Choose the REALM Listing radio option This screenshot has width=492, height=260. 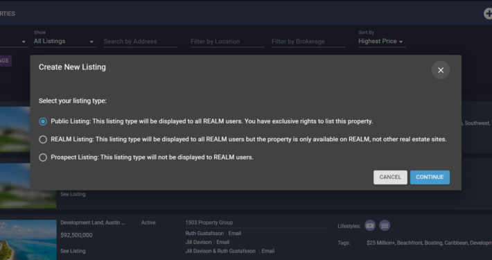coord(43,139)
